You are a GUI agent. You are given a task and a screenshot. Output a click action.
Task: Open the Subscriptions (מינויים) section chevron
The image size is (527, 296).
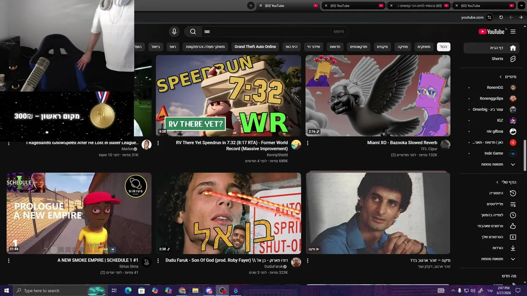[501, 77]
